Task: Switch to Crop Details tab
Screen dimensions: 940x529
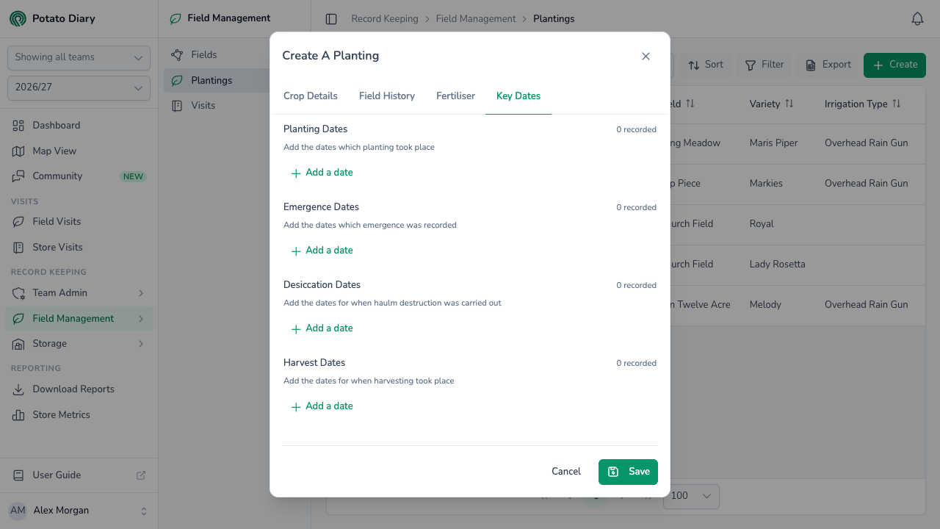Action: pos(311,96)
